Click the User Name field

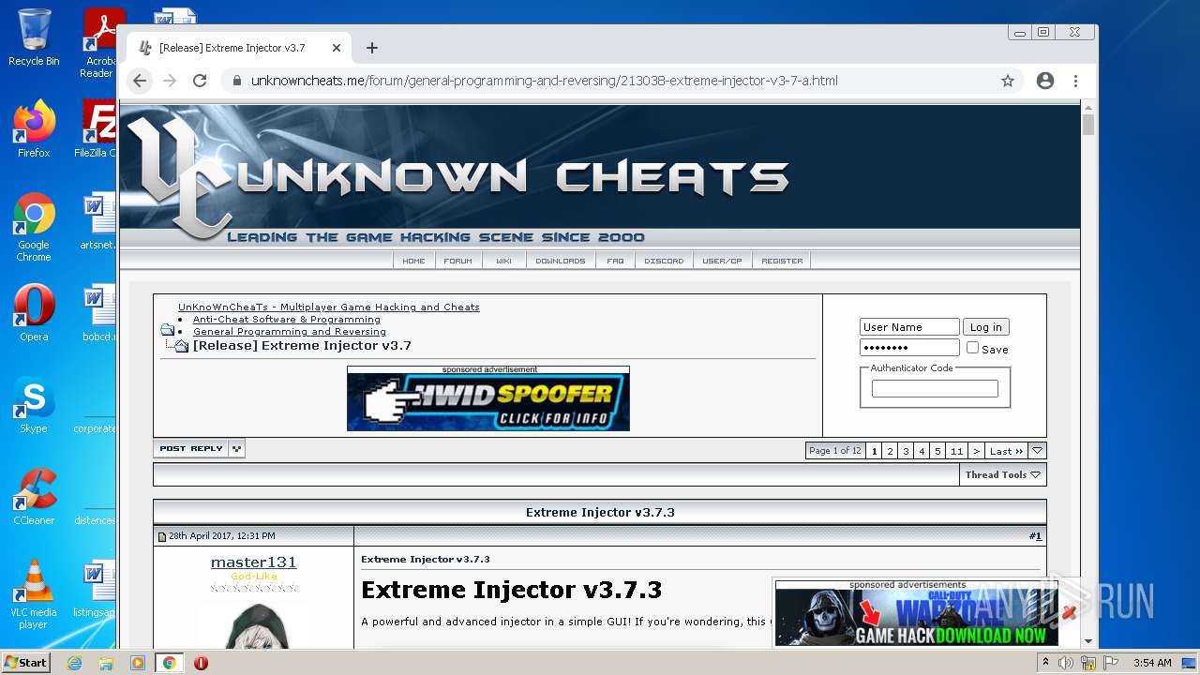[x=909, y=327]
